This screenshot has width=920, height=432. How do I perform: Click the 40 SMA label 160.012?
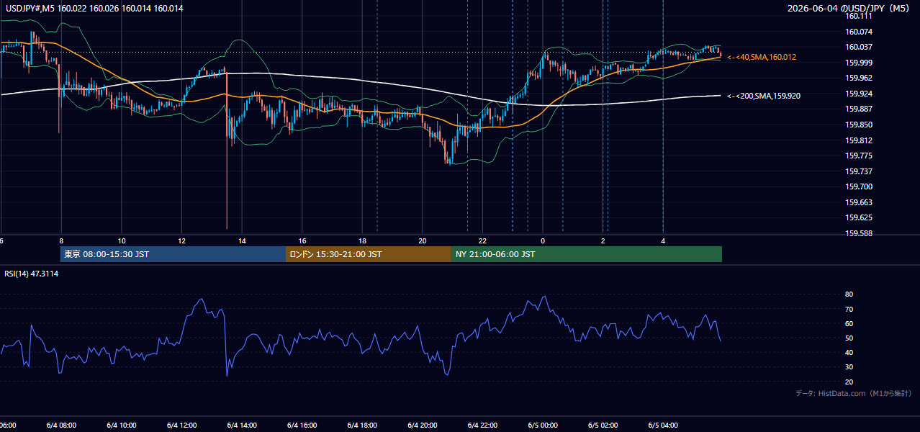(762, 57)
